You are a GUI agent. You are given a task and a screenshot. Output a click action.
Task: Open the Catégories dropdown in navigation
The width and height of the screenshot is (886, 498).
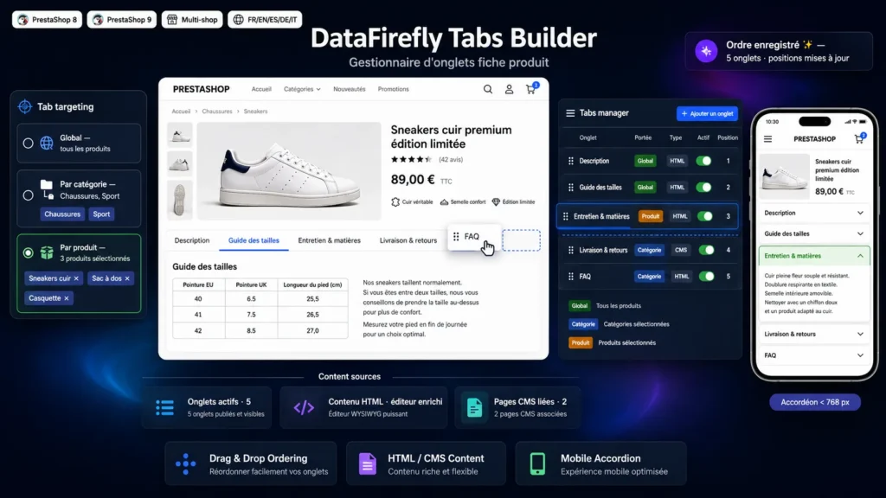302,89
